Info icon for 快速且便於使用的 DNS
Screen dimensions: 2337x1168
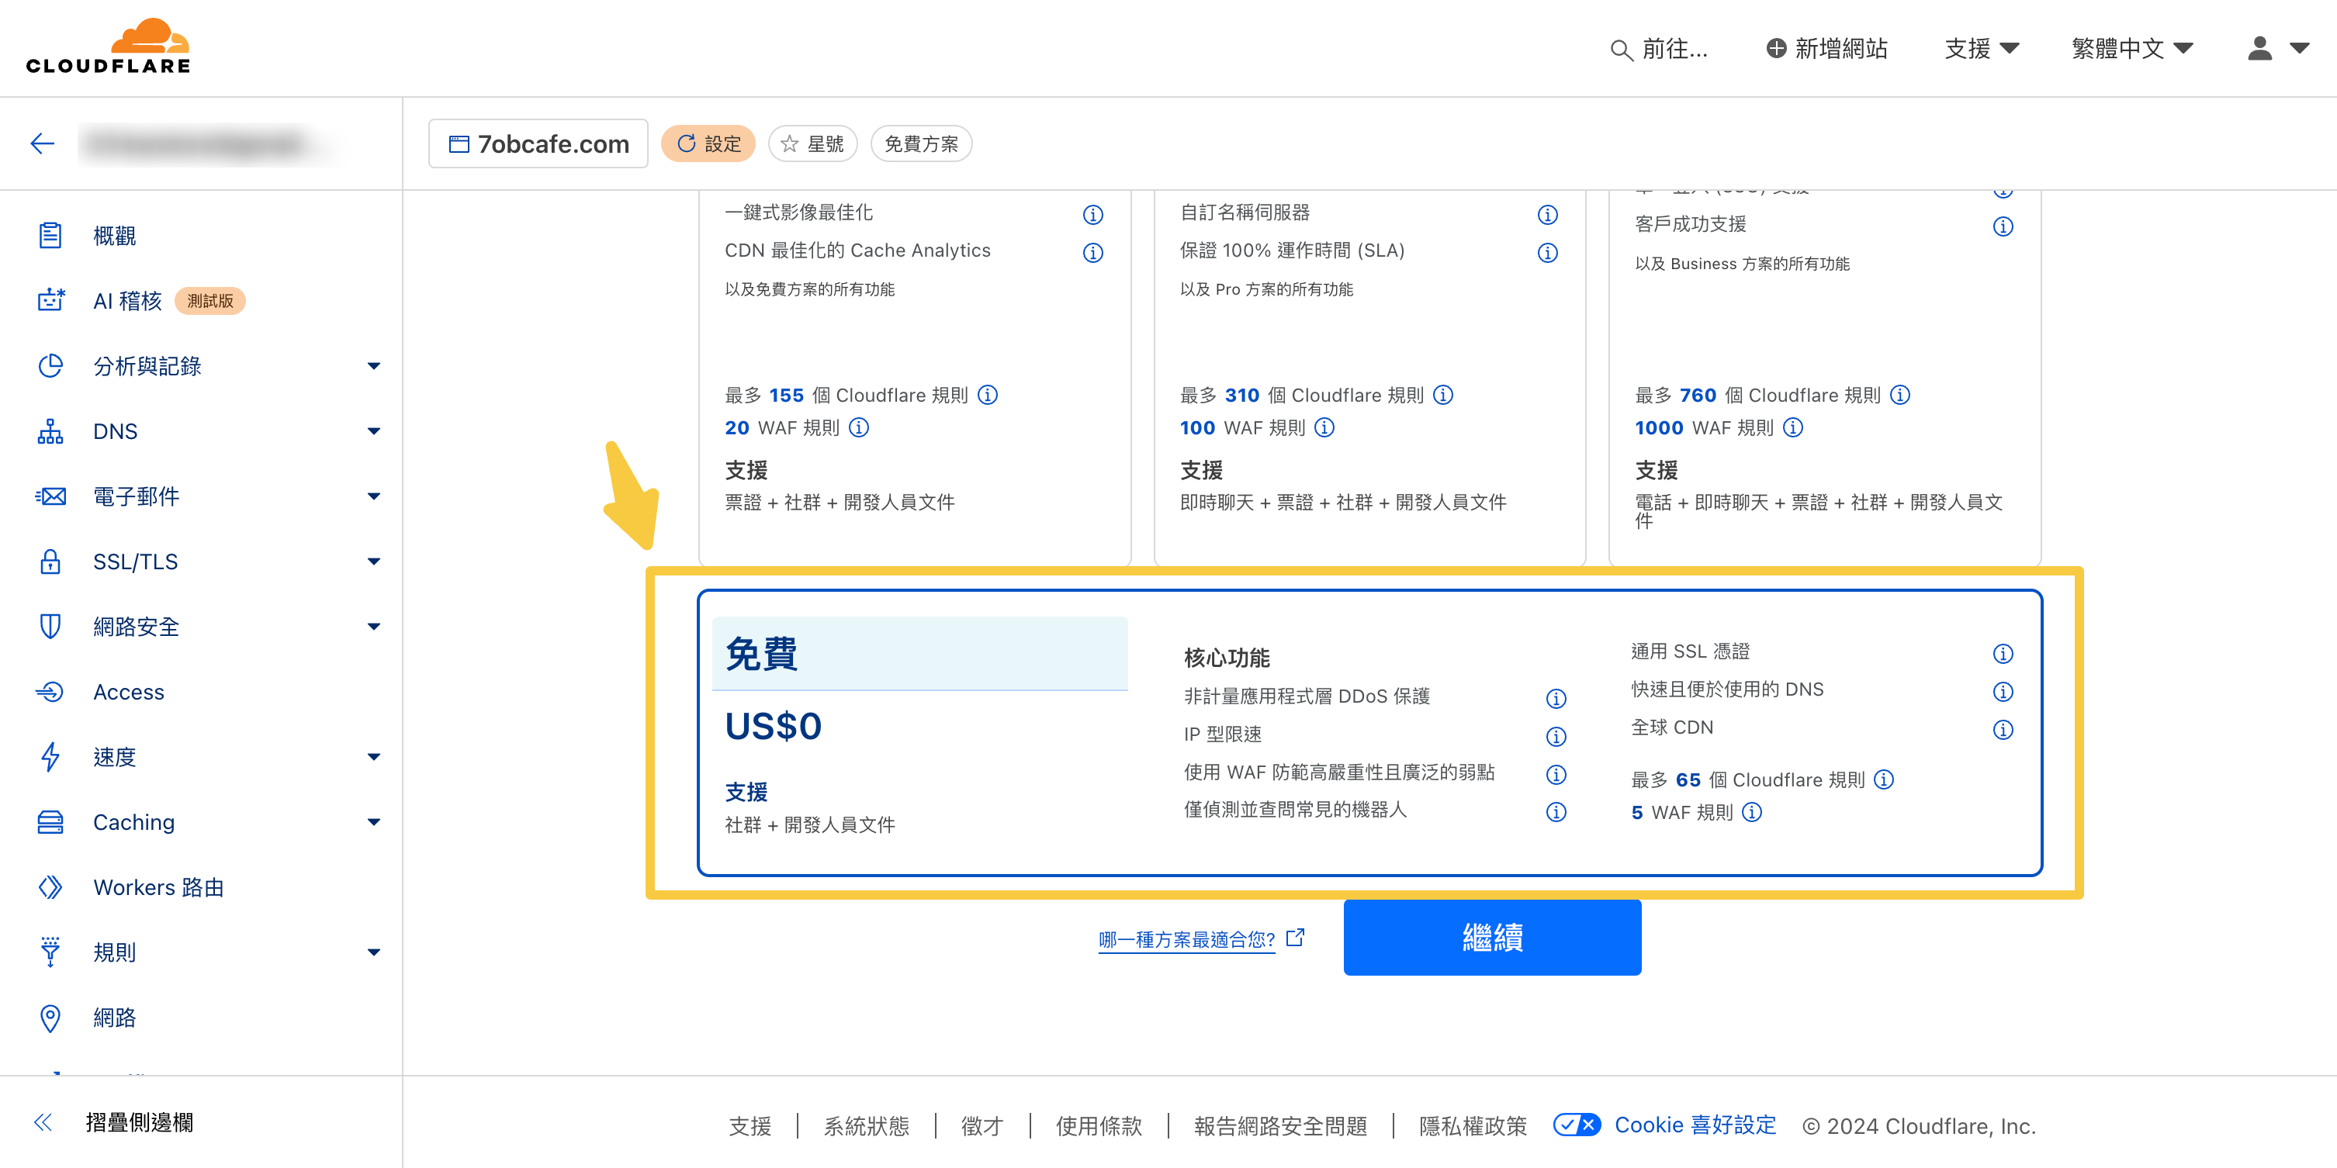[x=2003, y=692]
